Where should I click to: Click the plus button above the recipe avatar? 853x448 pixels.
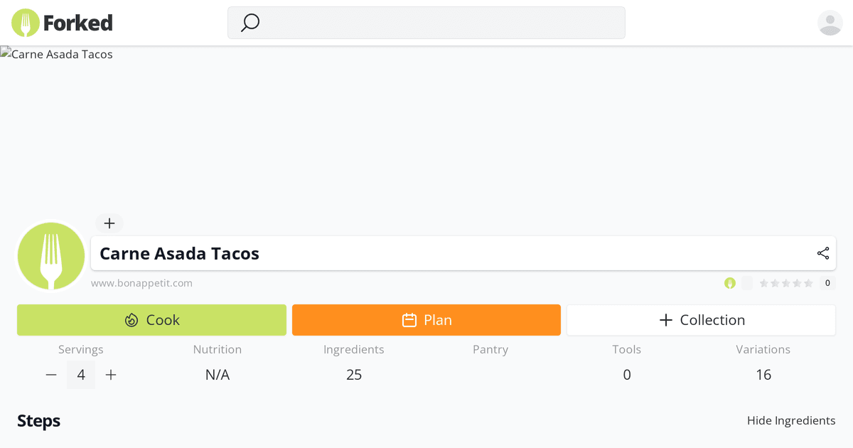click(x=109, y=223)
